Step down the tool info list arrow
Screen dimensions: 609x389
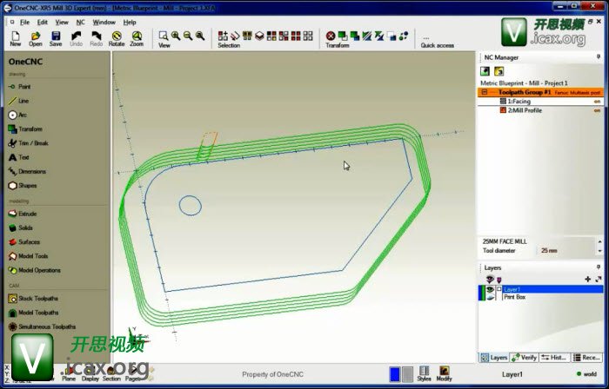[599, 251]
